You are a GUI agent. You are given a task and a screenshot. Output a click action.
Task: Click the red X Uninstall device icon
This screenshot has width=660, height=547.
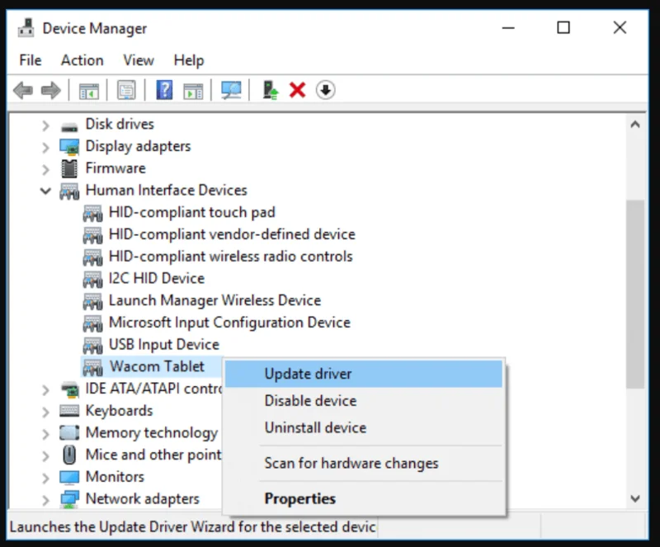(x=297, y=90)
